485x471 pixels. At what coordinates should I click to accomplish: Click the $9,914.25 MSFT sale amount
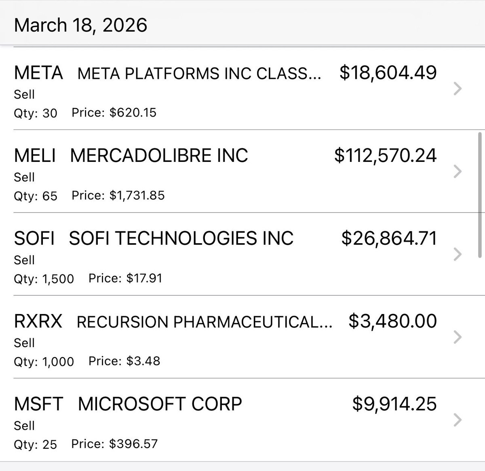[x=395, y=404]
